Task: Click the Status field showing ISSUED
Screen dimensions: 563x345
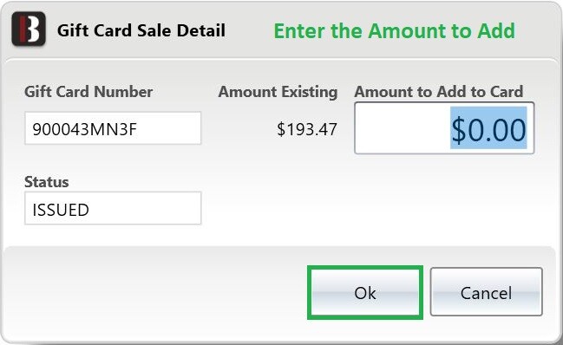Action: point(113,208)
